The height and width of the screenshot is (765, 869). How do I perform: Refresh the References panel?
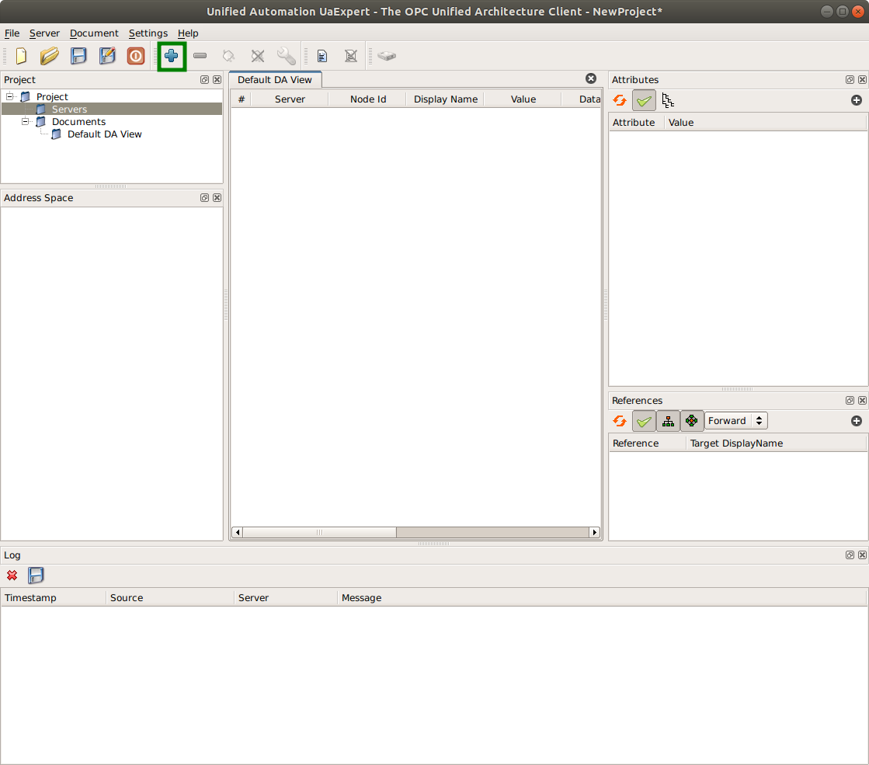[620, 421]
